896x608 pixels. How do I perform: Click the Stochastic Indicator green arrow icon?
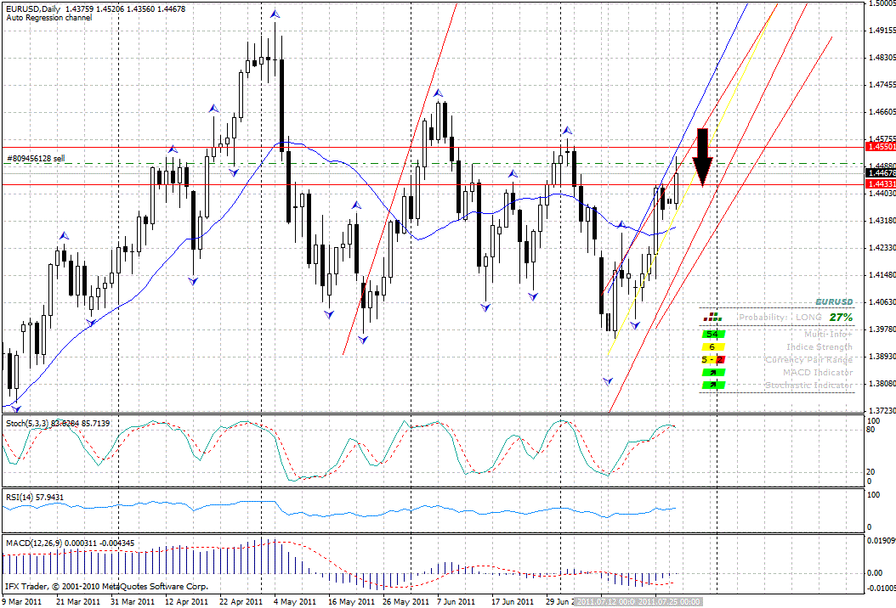tap(714, 384)
